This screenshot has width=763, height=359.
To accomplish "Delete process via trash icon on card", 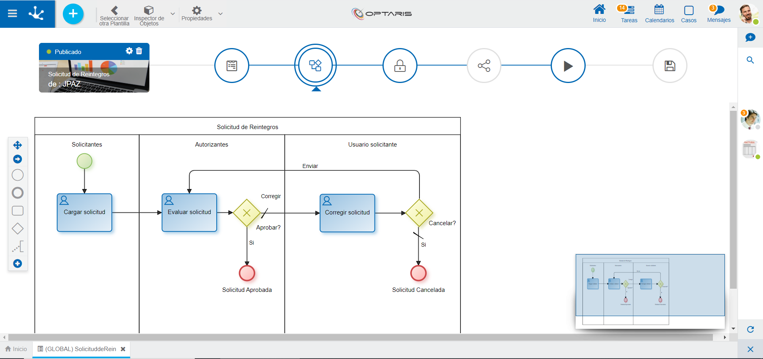I will click(139, 51).
